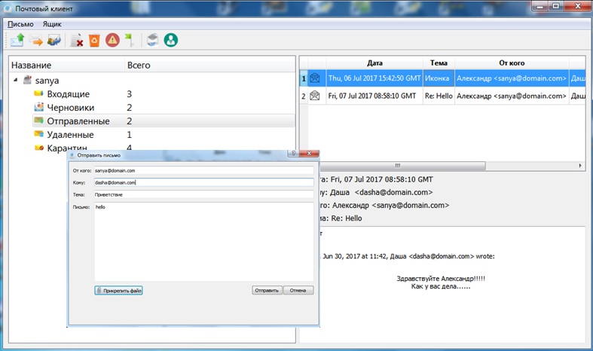Viewport: 593px width, 351px height.
Task: Click the Удаленные folder icon
Action: tap(38, 134)
